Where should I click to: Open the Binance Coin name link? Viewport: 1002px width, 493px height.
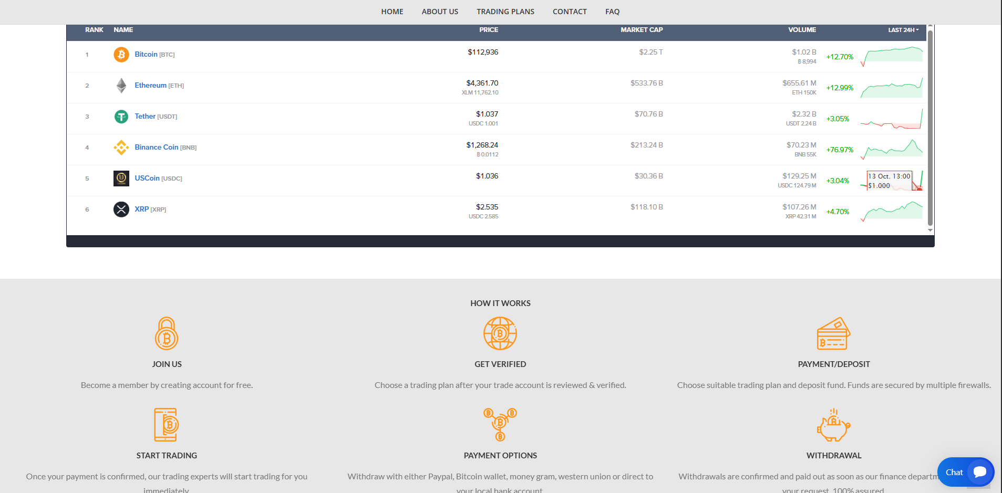(x=157, y=148)
